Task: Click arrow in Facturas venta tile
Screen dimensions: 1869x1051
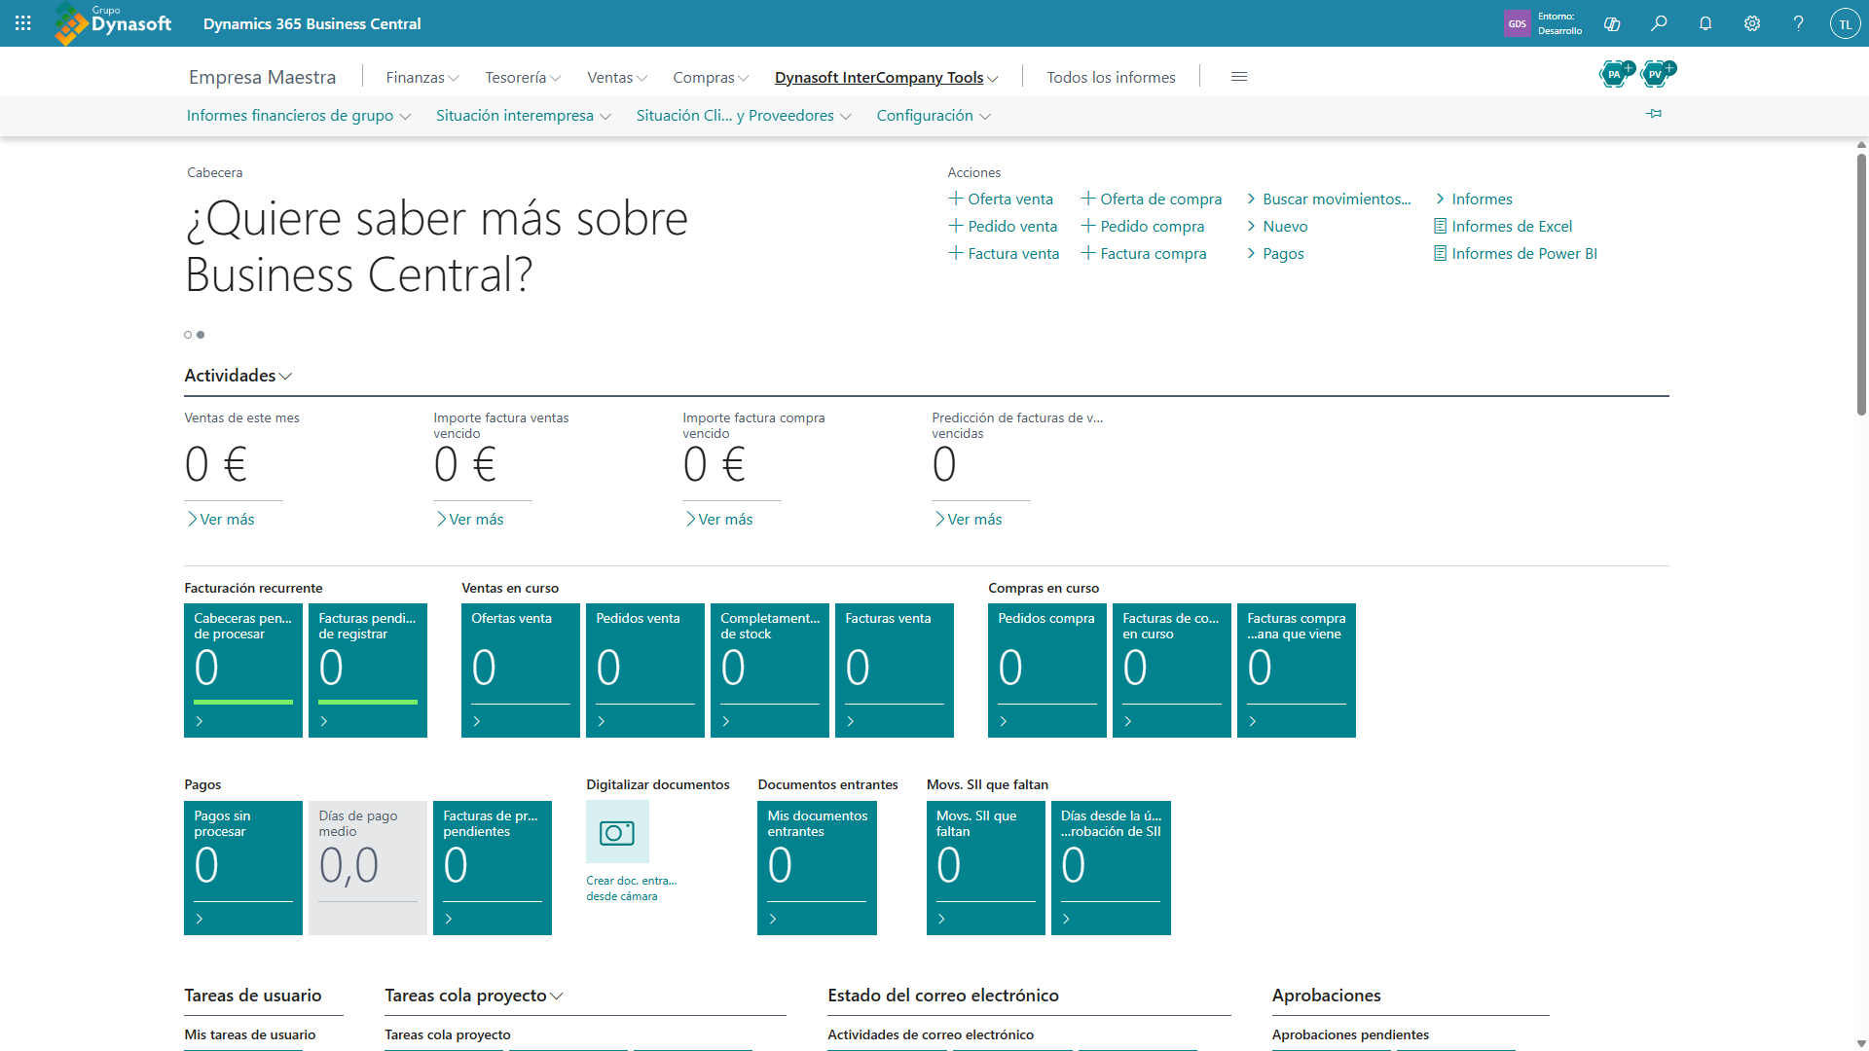Action: 851,721
